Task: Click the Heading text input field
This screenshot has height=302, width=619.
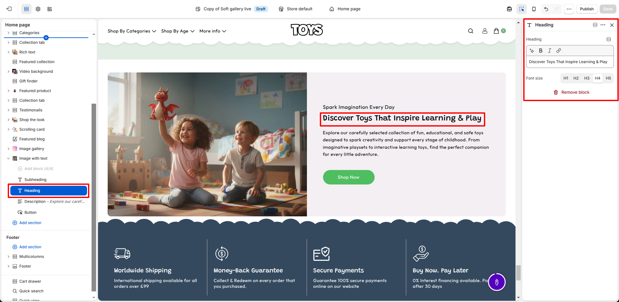Action: [570, 62]
